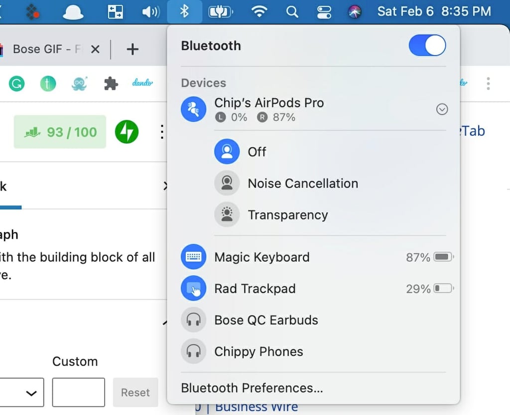
Task: Close the Bose GIF browser tab
Action: pyautogui.click(x=95, y=49)
